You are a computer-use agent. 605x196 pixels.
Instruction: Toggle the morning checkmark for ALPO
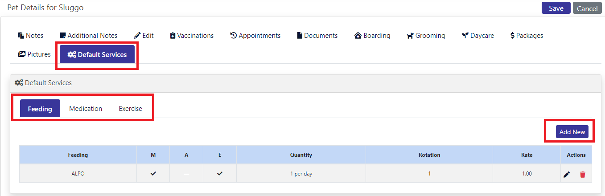[153, 174]
